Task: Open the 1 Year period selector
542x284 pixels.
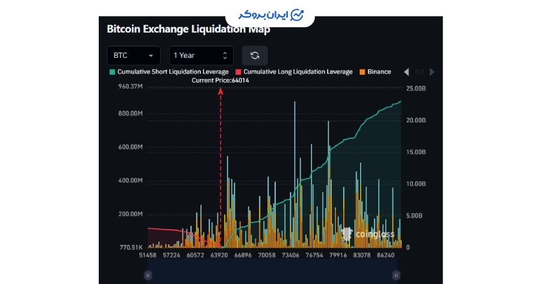Action: 201,55
